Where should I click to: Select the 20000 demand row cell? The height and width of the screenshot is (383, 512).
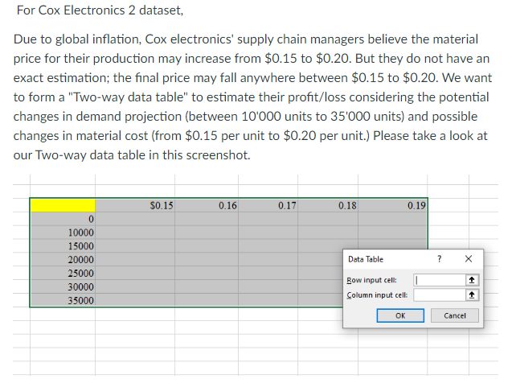tap(63, 260)
